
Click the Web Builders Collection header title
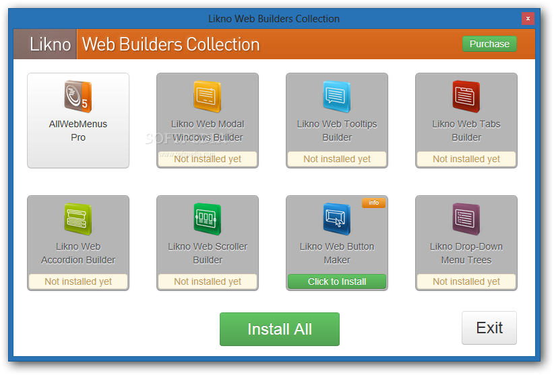[171, 44]
